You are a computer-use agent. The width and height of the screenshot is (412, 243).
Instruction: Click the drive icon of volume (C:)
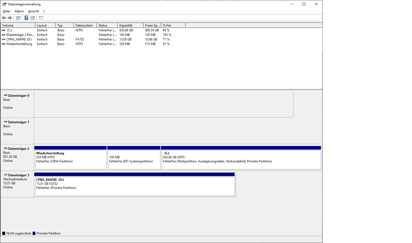click(x=3, y=30)
